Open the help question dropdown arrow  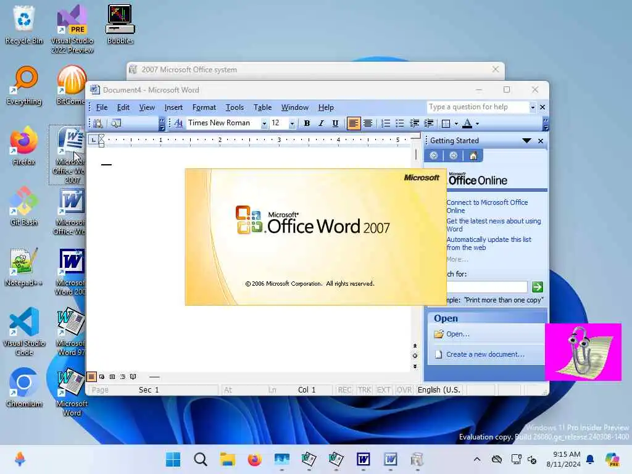tap(533, 107)
